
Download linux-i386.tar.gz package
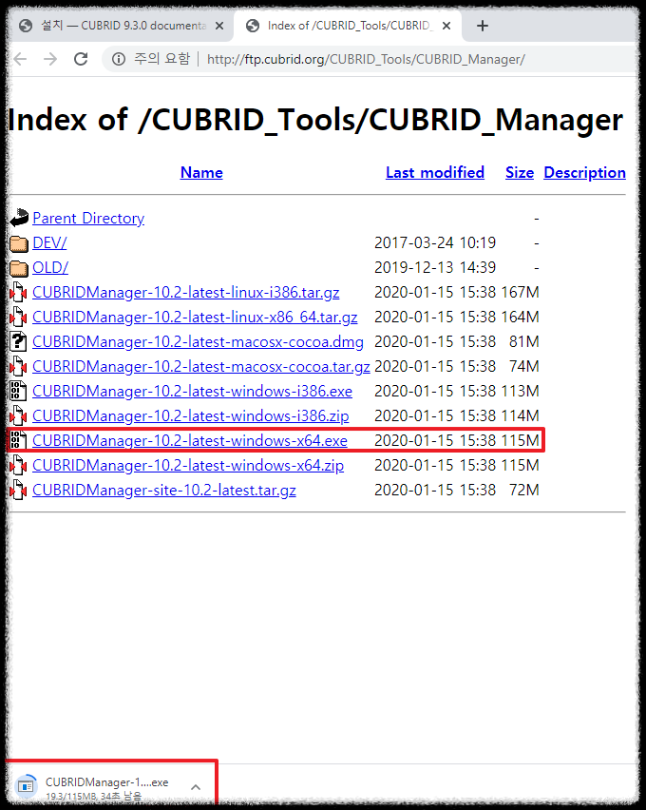click(x=186, y=293)
